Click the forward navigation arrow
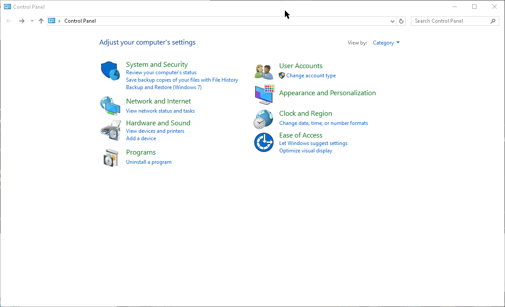The image size is (505, 307). click(x=21, y=21)
